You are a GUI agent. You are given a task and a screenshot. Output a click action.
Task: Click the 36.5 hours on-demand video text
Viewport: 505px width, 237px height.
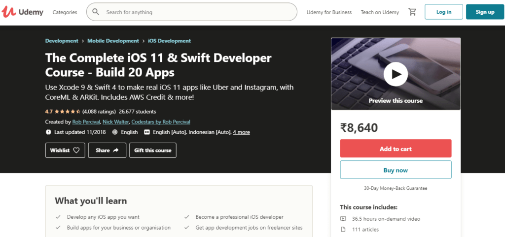pos(386,219)
